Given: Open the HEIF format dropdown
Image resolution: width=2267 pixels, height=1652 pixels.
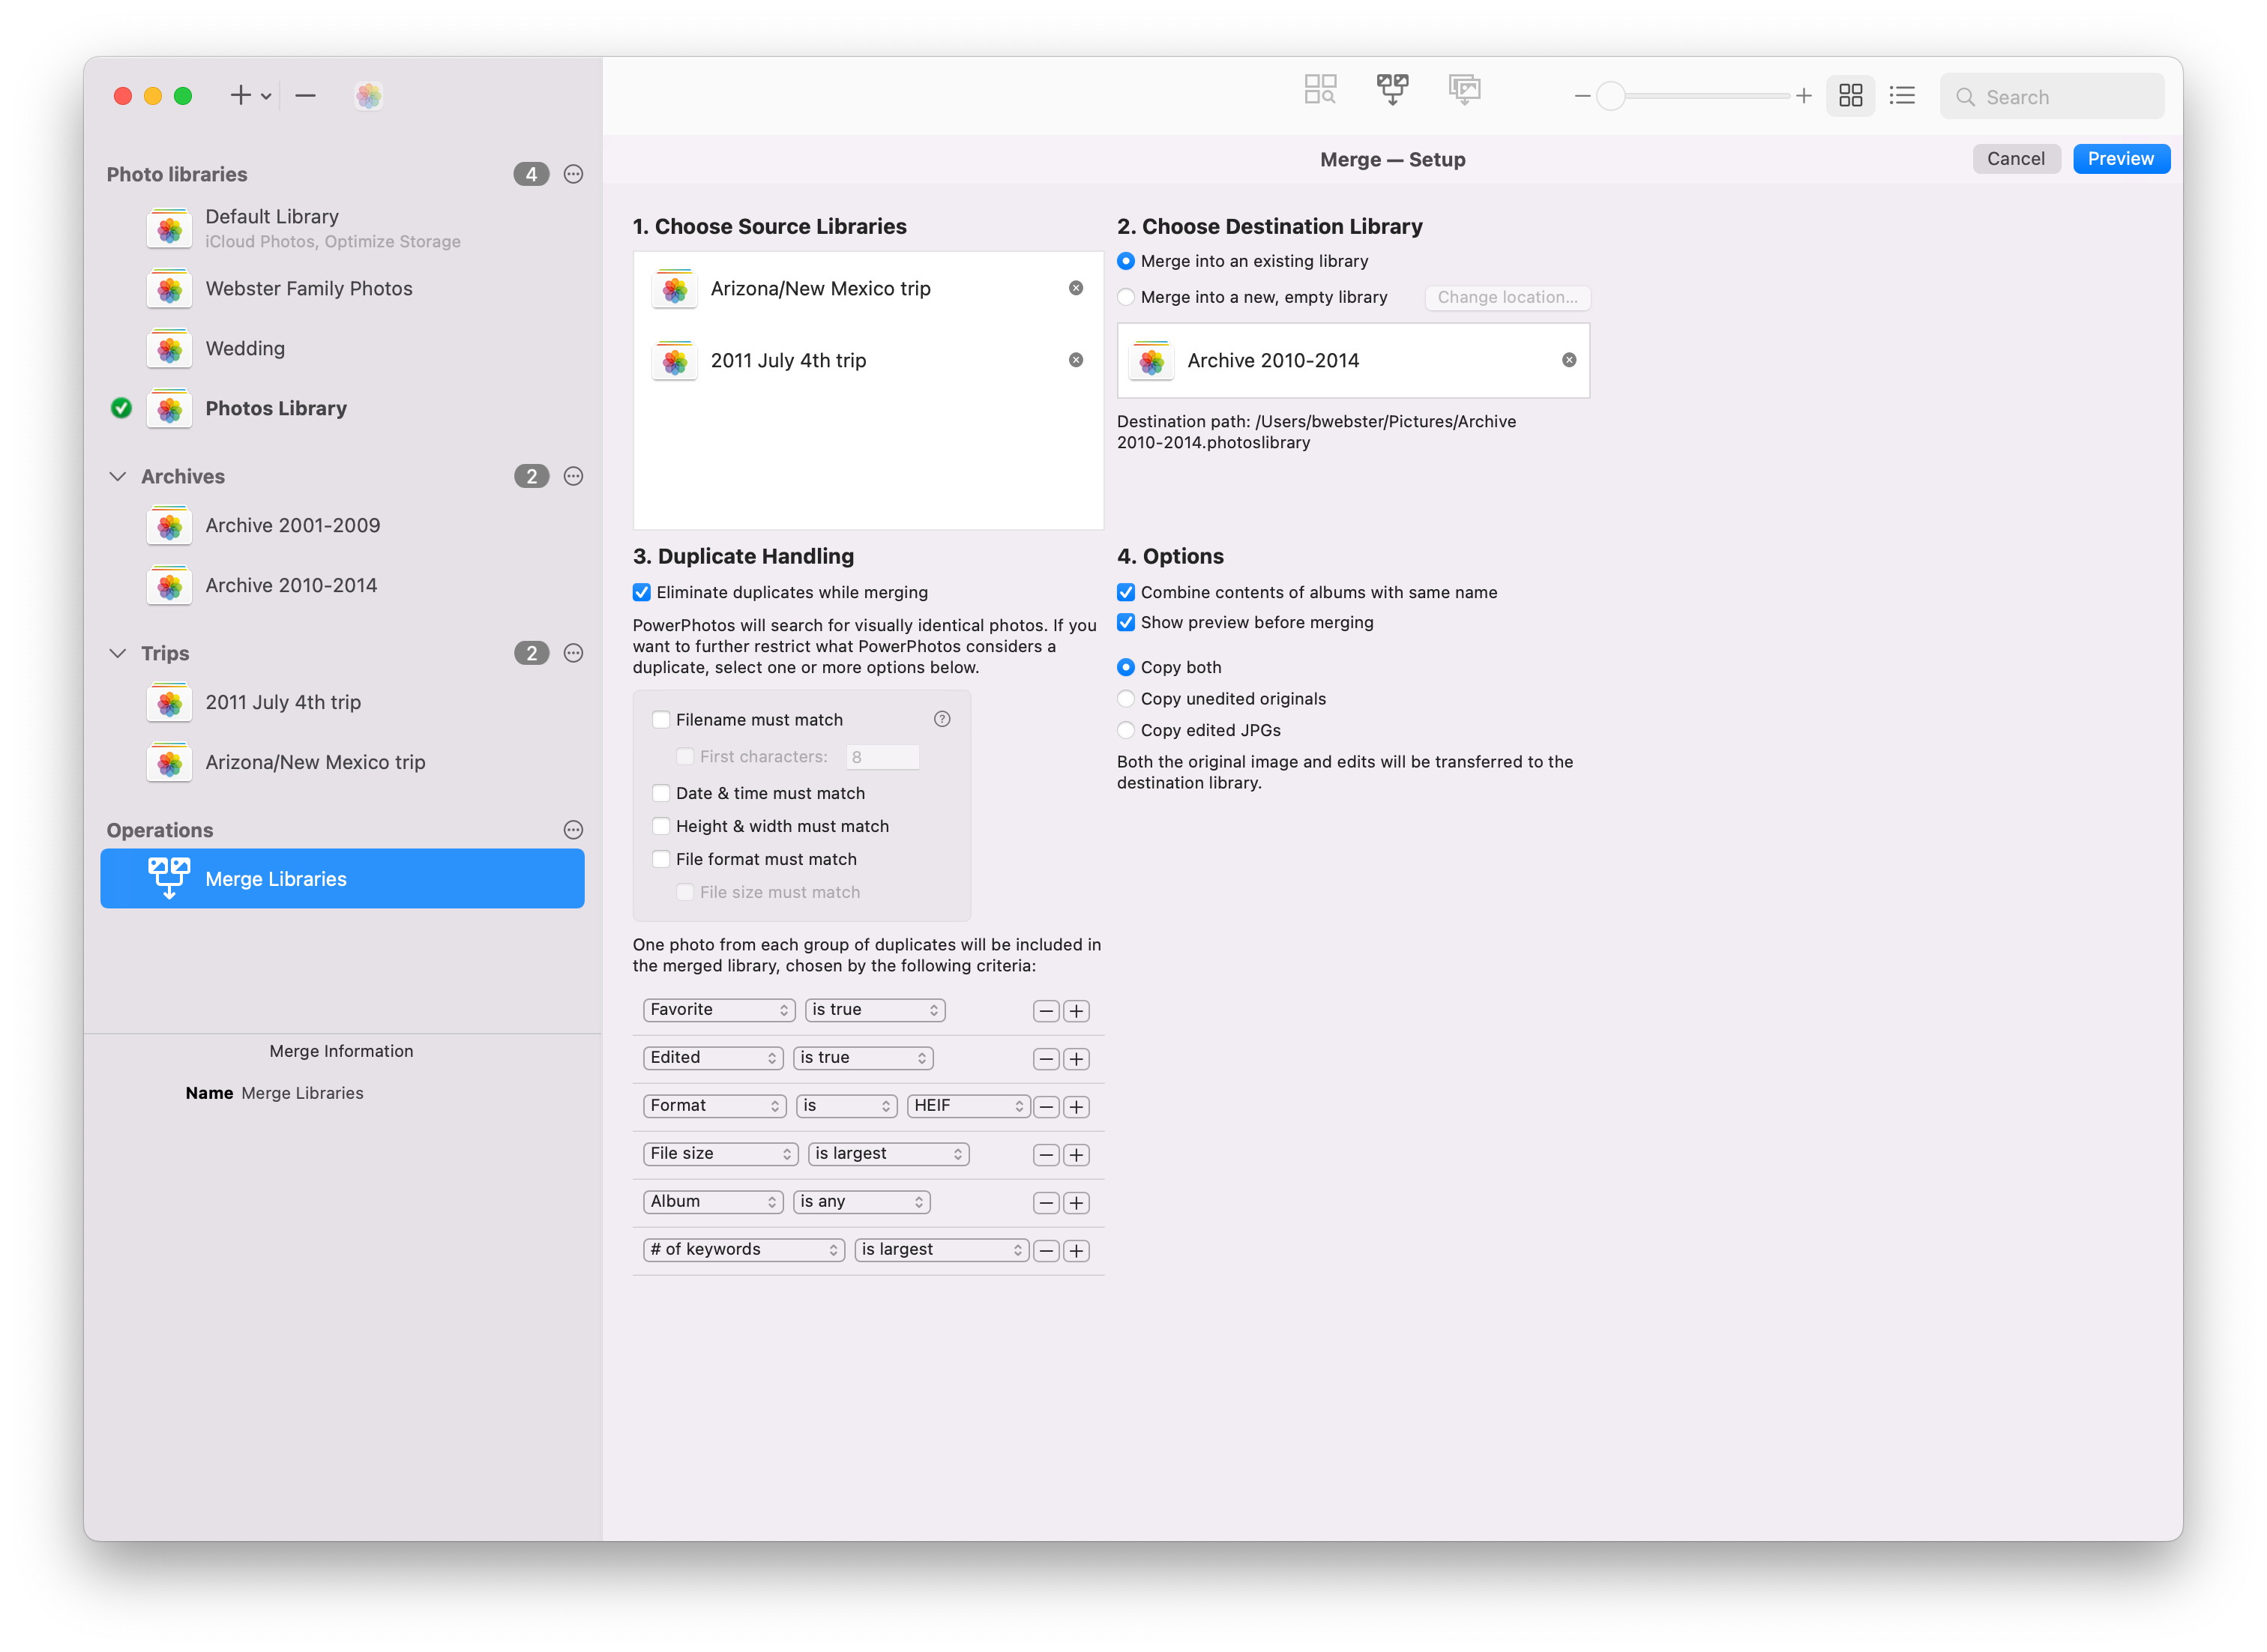Looking at the screenshot, I should (x=967, y=1106).
